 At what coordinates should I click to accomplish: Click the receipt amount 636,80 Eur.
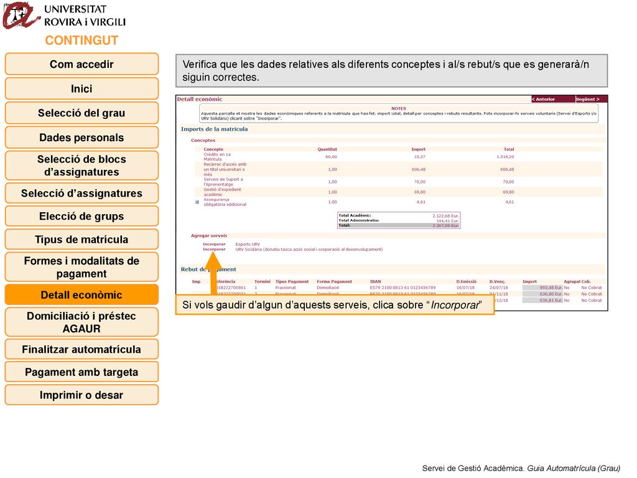click(551, 294)
